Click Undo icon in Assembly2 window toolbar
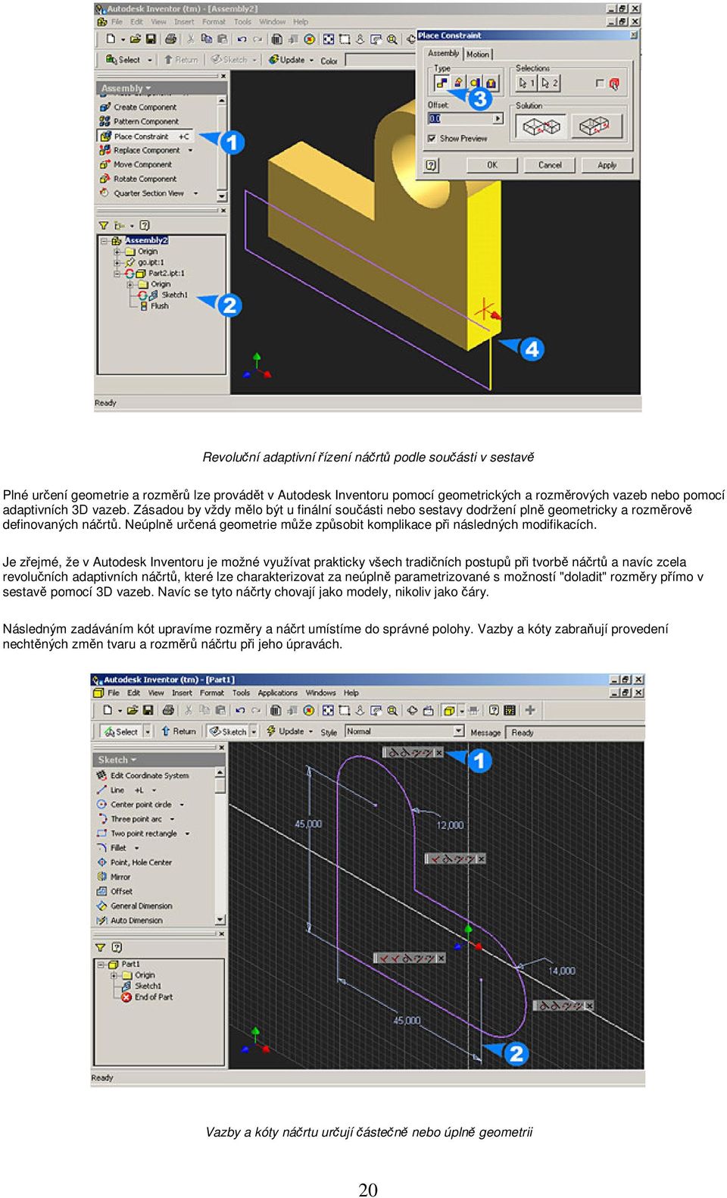The height and width of the screenshot is (1198, 727). [242, 39]
